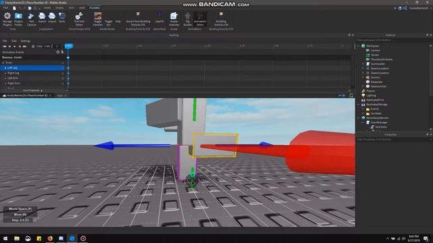Viewport: 433px width, 243px height.
Task: Jump to the last keyframe
Action: click(24, 47)
